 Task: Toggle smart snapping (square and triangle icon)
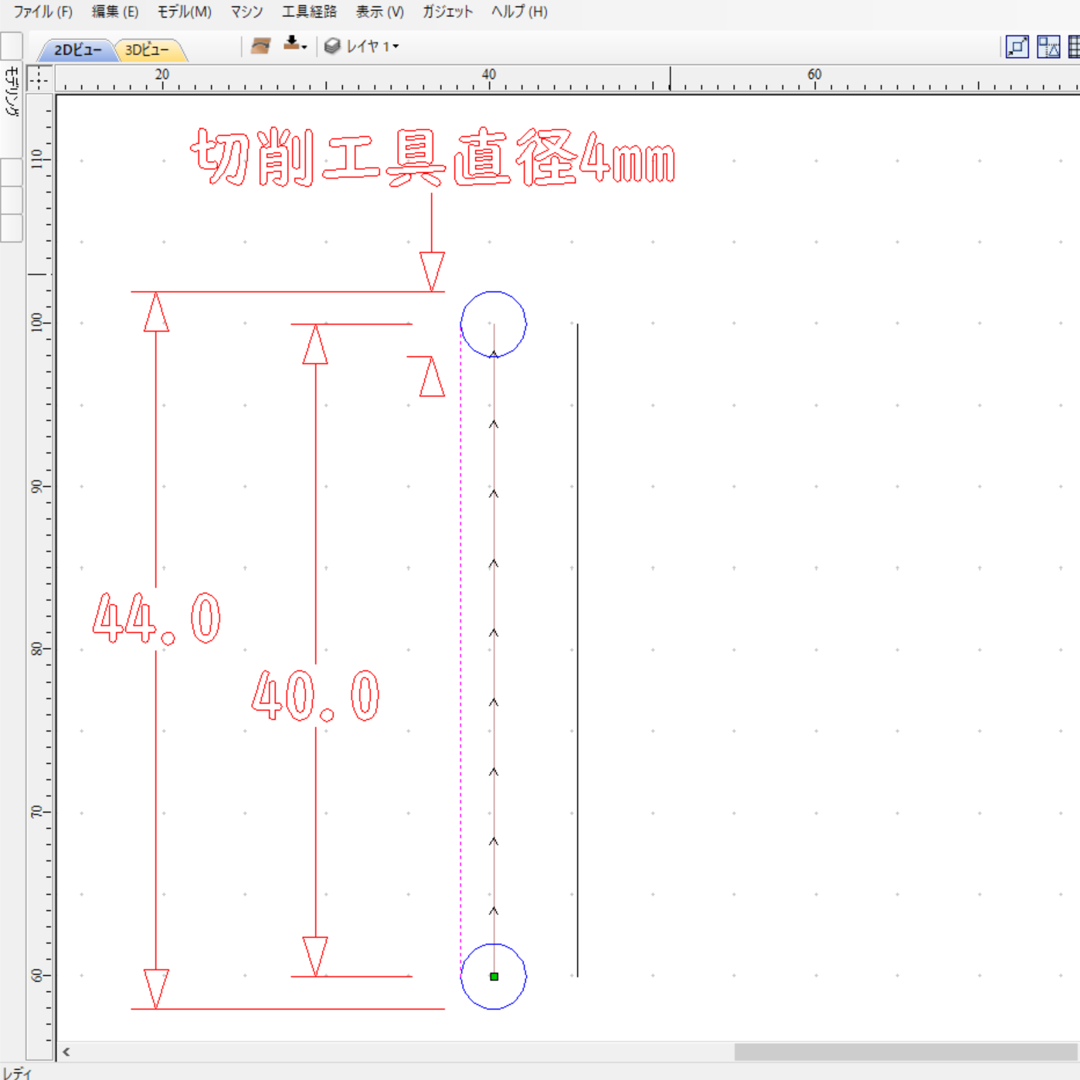coord(1048,47)
